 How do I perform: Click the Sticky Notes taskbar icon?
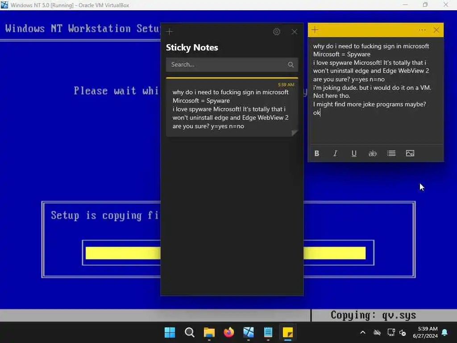(288, 332)
